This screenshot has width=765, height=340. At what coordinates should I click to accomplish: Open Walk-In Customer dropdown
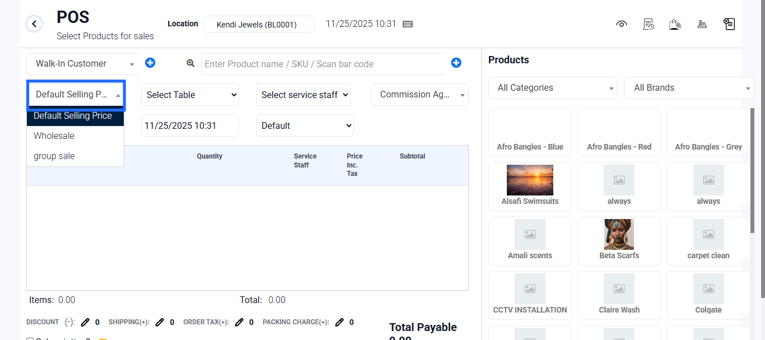[x=82, y=64]
